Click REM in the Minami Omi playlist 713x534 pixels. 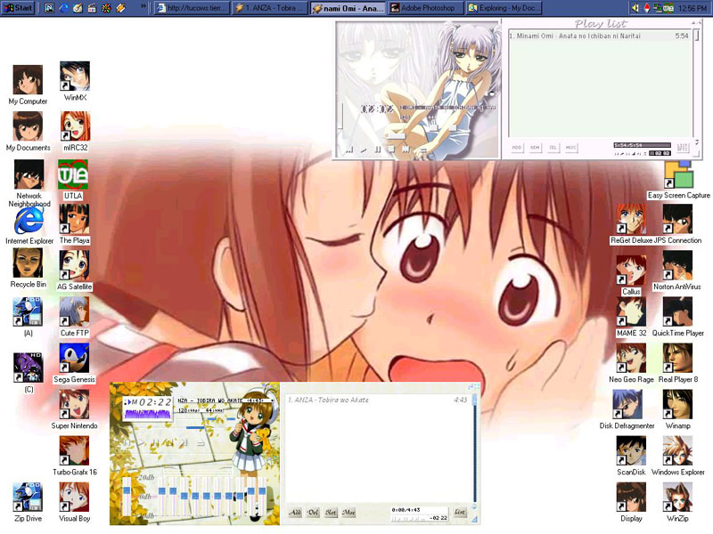pyautogui.click(x=536, y=148)
